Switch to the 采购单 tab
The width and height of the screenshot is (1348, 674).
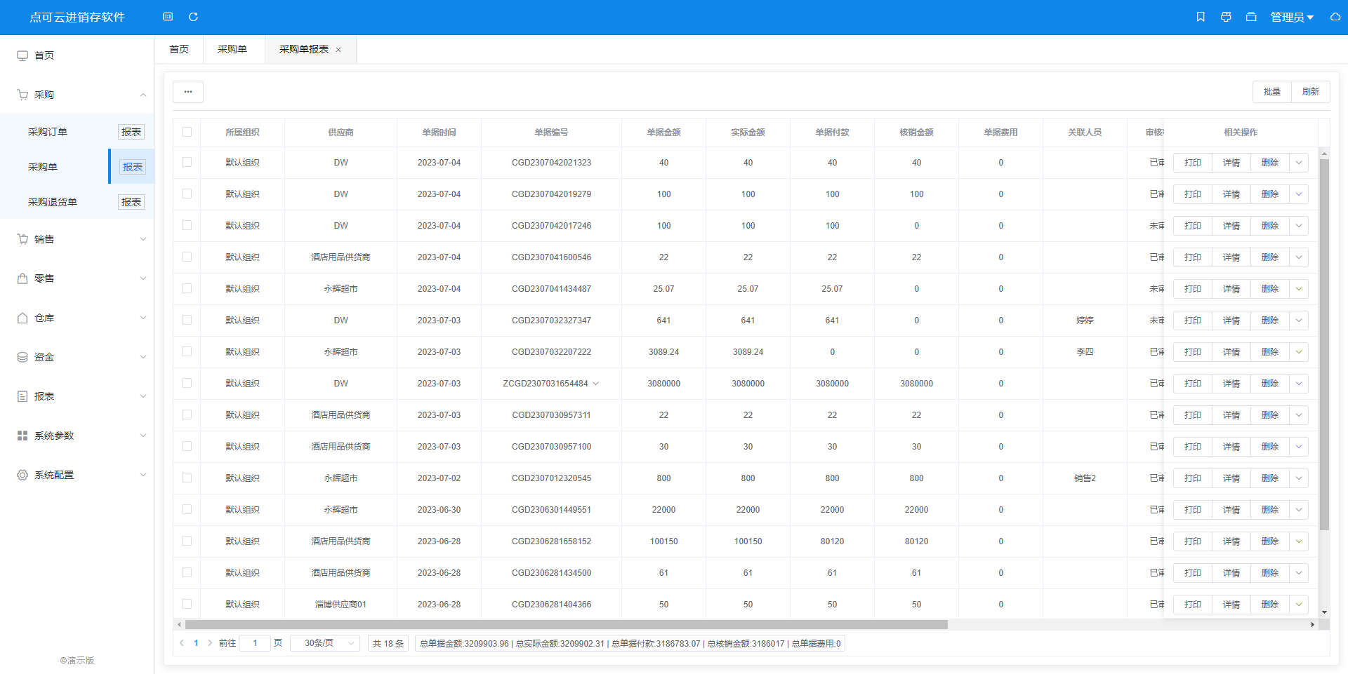click(232, 49)
